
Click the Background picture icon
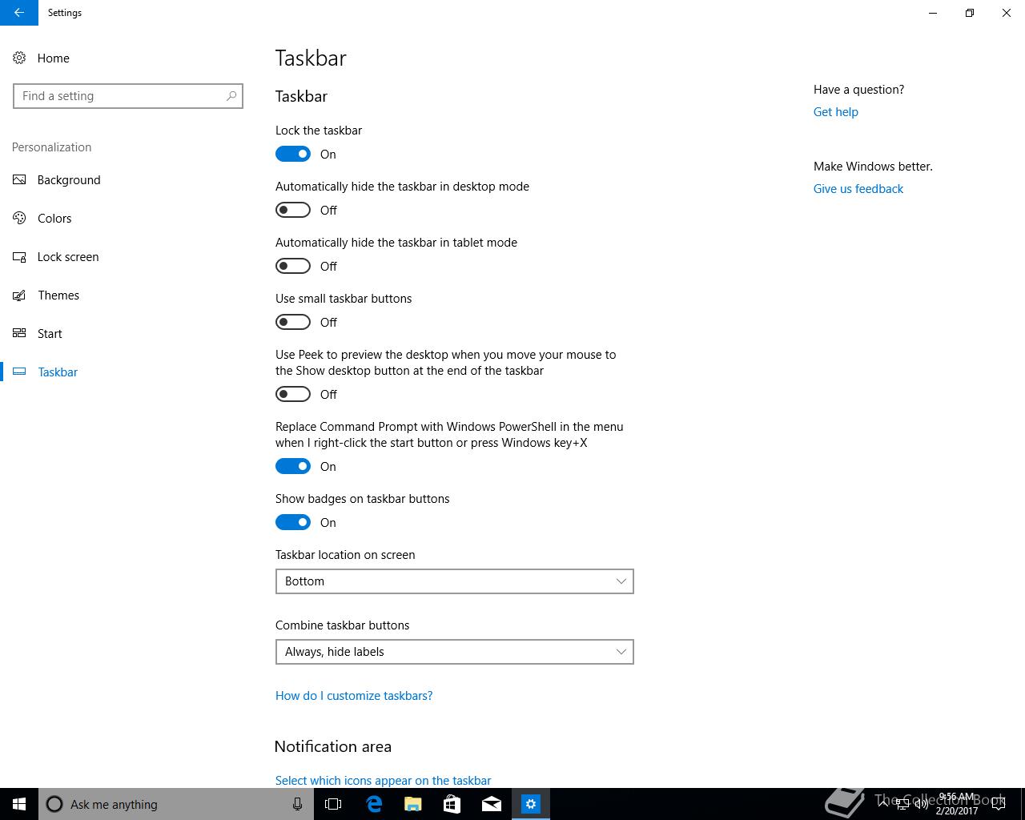19,179
